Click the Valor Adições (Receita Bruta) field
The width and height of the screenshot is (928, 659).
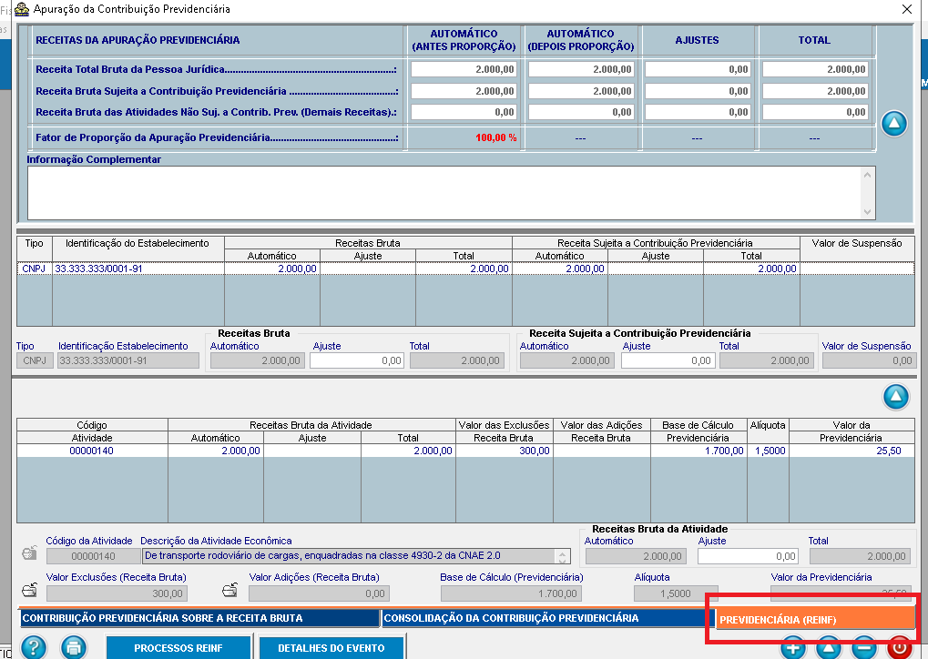pos(319,593)
